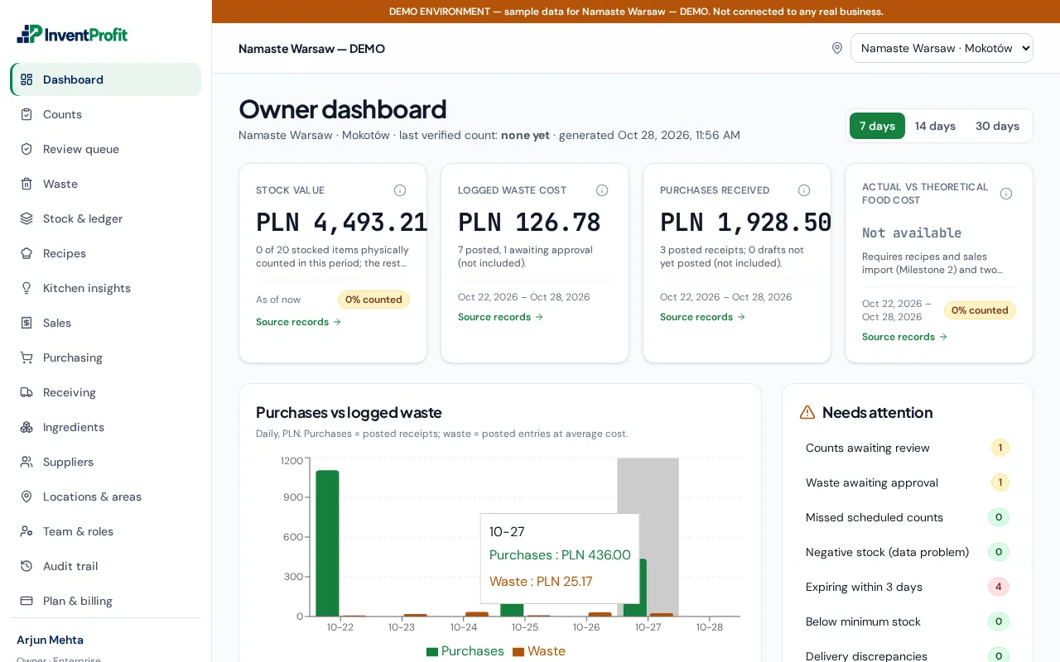Click Stock Value info icon
Viewport: 1060px width, 662px height.
tap(400, 190)
